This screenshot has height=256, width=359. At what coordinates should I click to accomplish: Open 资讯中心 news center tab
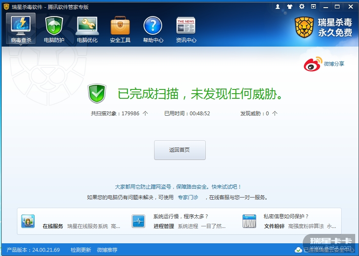tap(186, 29)
